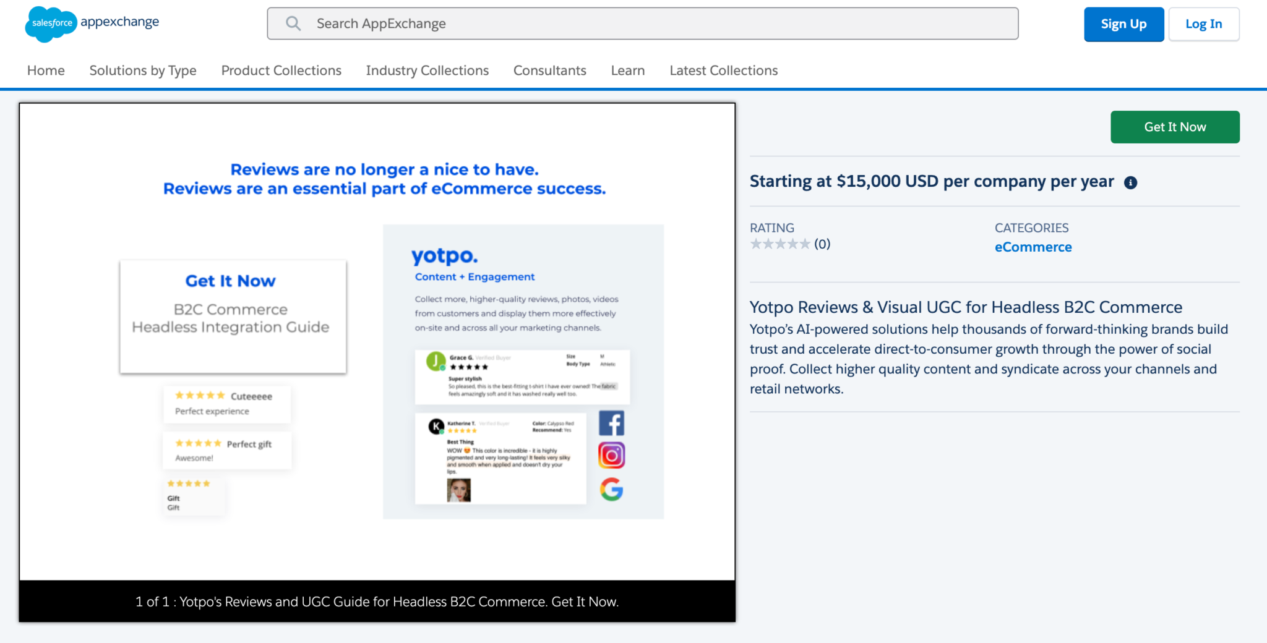1267x643 pixels.
Task: Click the Log In button
Action: [x=1204, y=24]
